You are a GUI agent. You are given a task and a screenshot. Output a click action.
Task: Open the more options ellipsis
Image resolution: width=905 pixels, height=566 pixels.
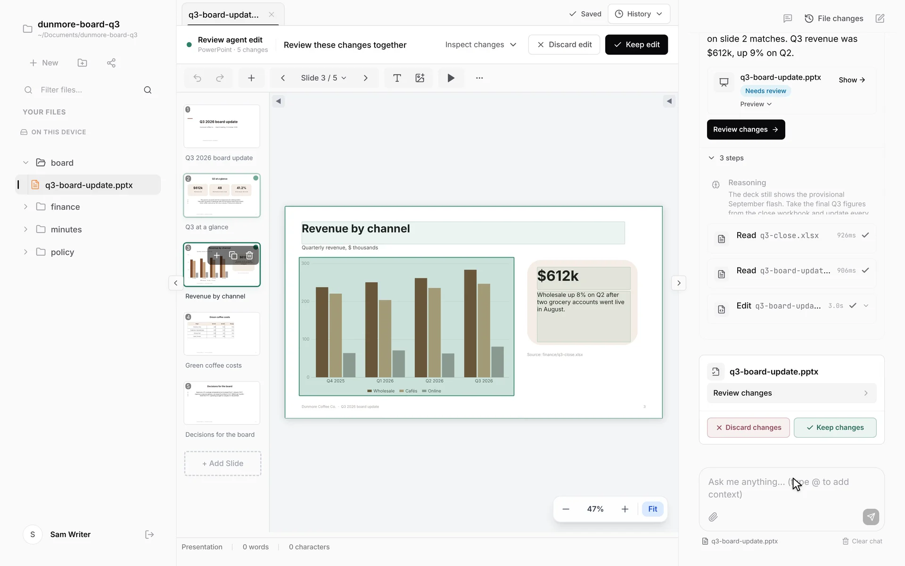pyautogui.click(x=479, y=78)
